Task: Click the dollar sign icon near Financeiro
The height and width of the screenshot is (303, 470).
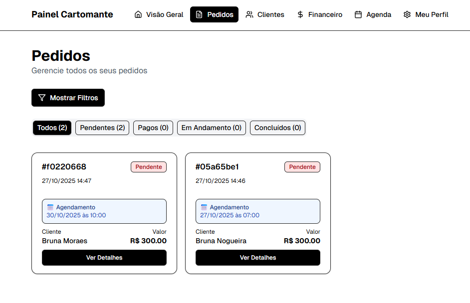Action: tap(299, 14)
